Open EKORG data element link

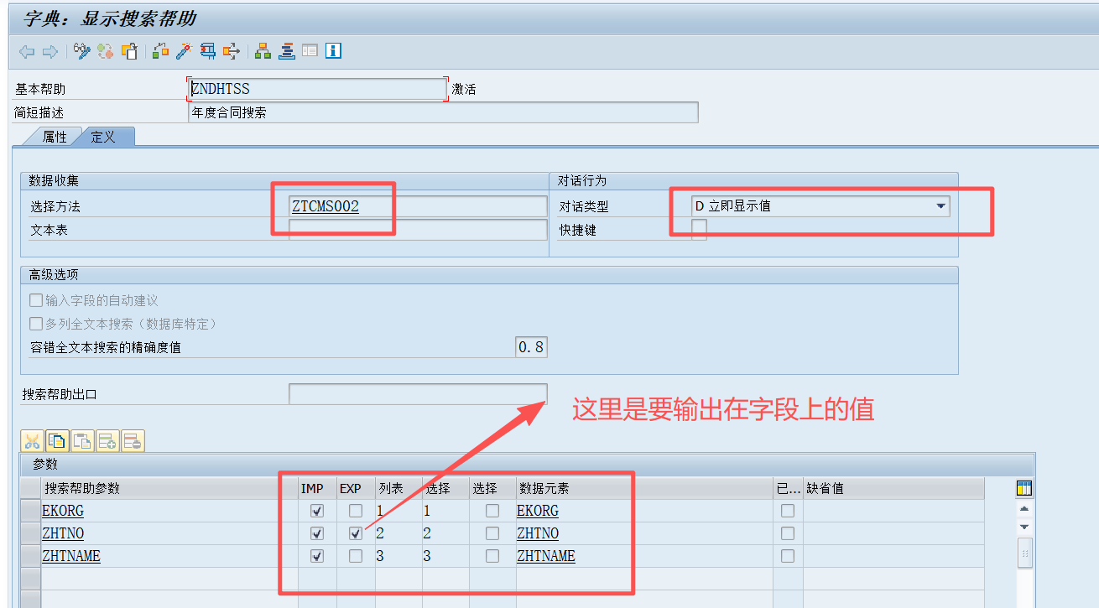pos(538,511)
